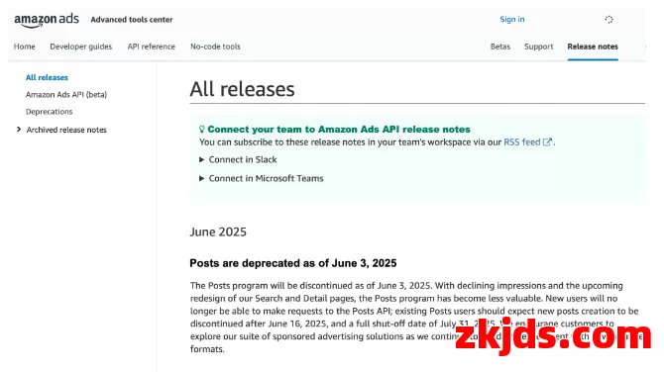This screenshot has width=664, height=373.
Task: Click the Amazon Ads logo
Action: [x=47, y=20]
